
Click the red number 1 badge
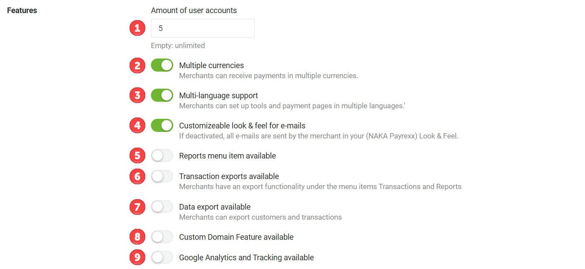click(x=137, y=28)
